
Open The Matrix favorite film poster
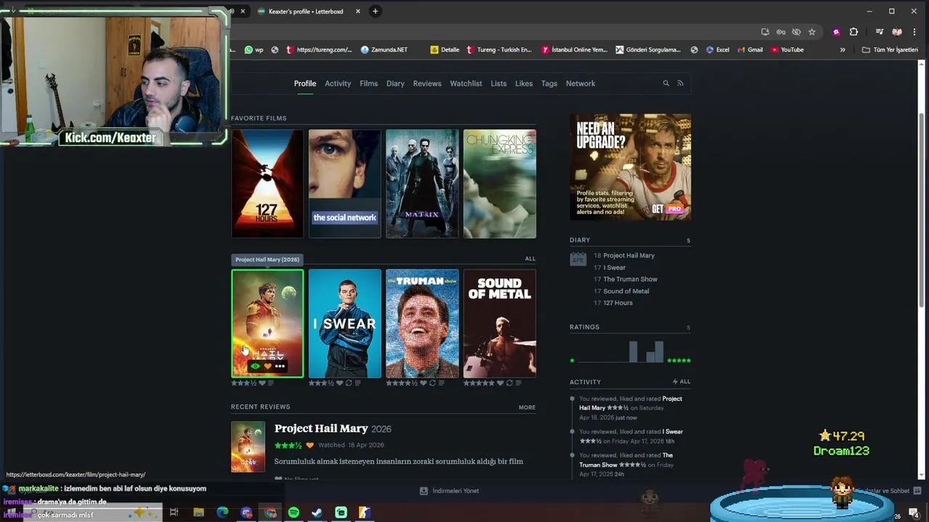422,184
